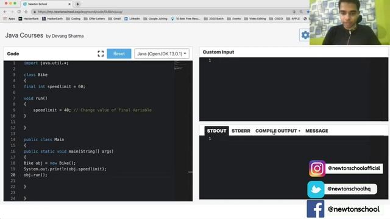Click 'by Devang Sharma' author text
Image resolution: width=390 pixels, height=219 pixels.
click(65, 36)
